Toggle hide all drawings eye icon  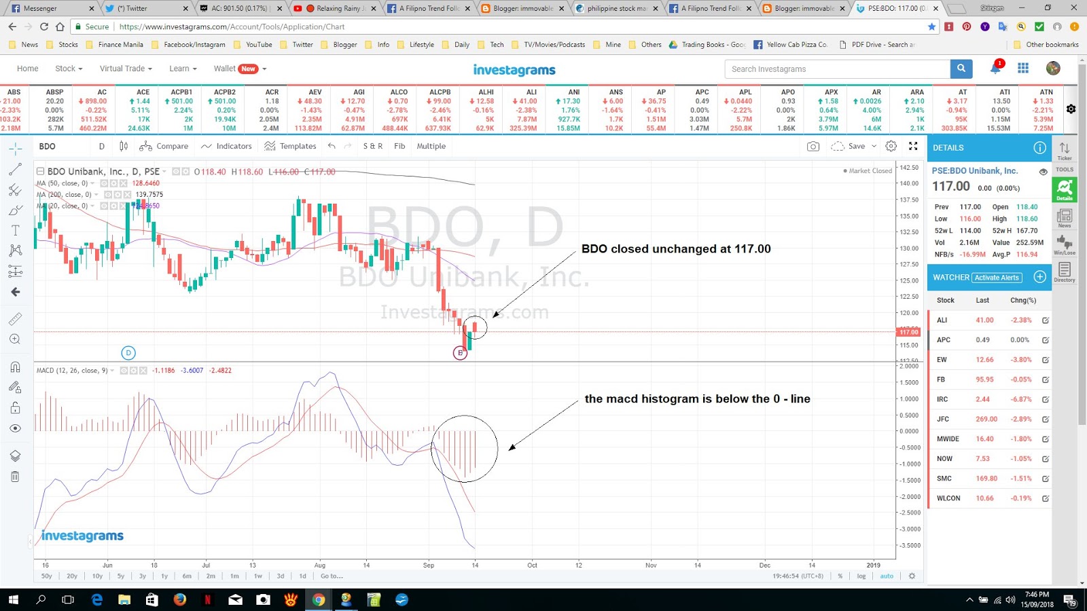(x=15, y=428)
